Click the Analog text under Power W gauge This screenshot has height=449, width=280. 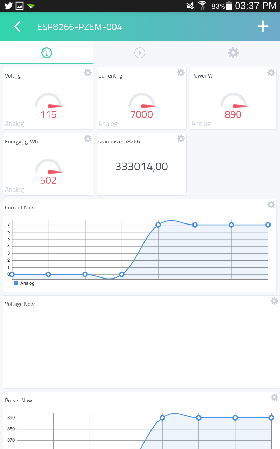click(201, 124)
